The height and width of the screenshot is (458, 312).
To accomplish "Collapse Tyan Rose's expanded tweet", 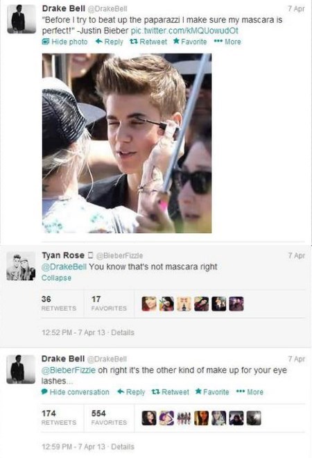I will (56, 278).
